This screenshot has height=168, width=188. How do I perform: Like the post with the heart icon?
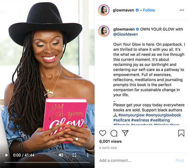click(x=103, y=133)
